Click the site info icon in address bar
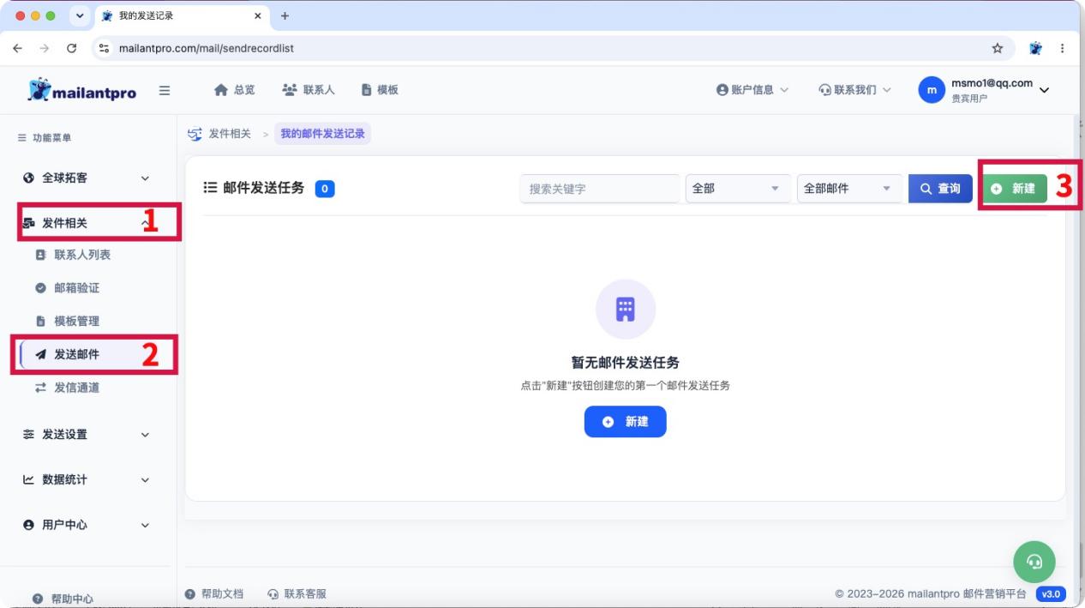Image resolution: width=1085 pixels, height=608 pixels. pos(105,48)
